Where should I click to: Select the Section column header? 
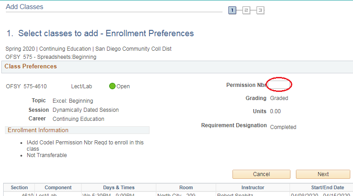coord(19,187)
